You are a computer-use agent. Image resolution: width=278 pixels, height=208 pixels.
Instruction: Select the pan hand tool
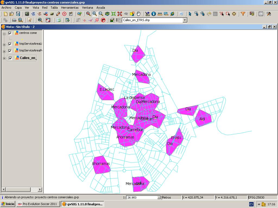click(138, 14)
